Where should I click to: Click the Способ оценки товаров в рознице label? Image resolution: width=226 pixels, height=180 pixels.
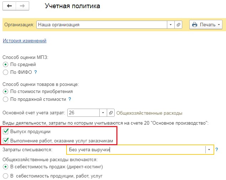(41, 84)
